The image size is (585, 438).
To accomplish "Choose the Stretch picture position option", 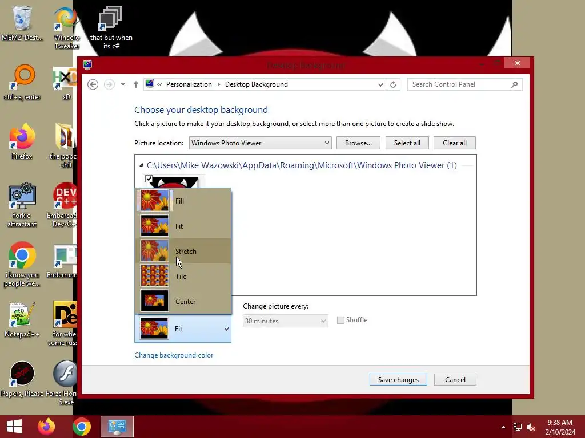I will (183, 251).
